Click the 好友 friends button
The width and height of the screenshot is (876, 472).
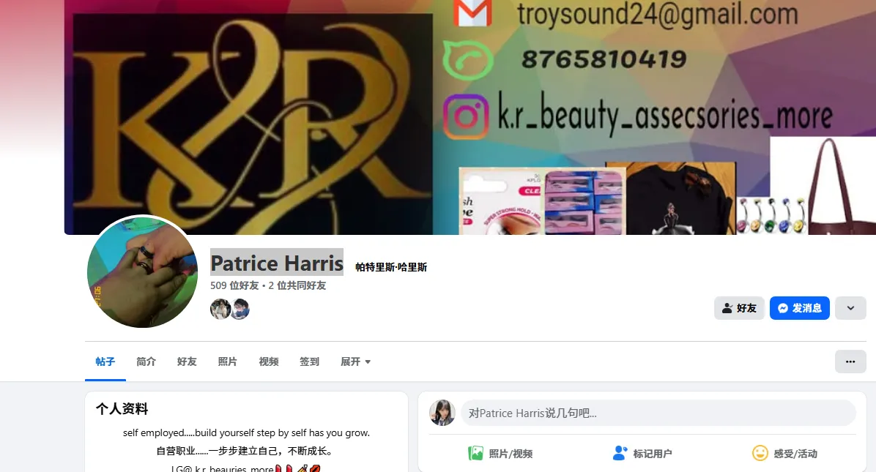(739, 307)
